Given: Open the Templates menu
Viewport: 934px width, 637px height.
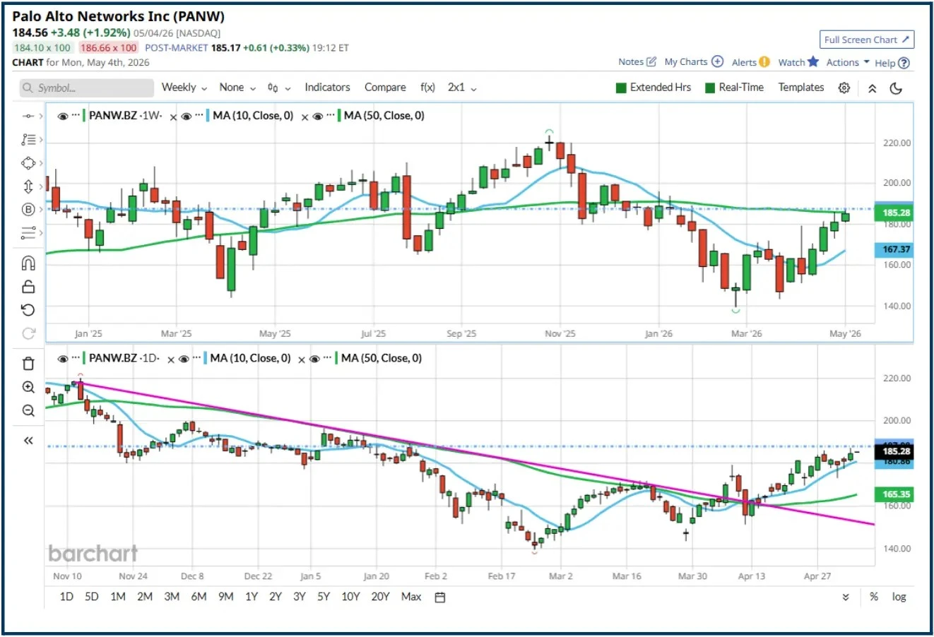Looking at the screenshot, I should (x=801, y=88).
